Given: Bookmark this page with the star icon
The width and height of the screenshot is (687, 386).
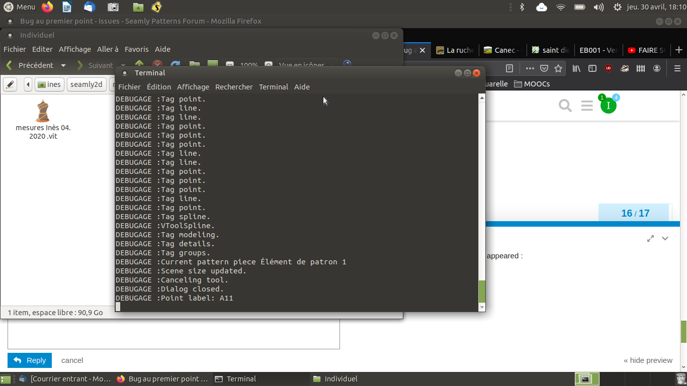Looking at the screenshot, I should point(558,68).
